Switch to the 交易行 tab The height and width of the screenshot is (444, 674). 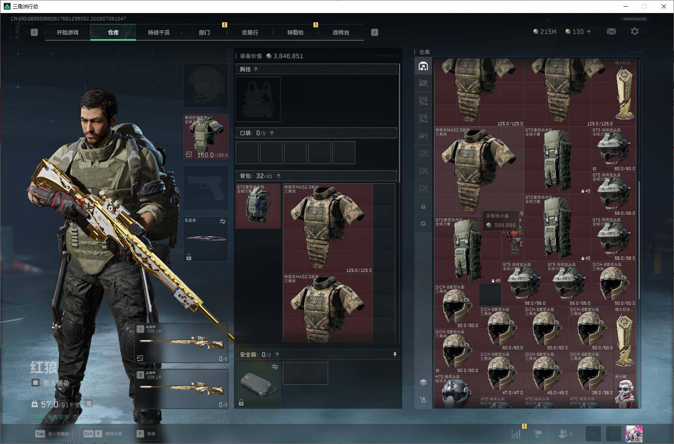250,32
